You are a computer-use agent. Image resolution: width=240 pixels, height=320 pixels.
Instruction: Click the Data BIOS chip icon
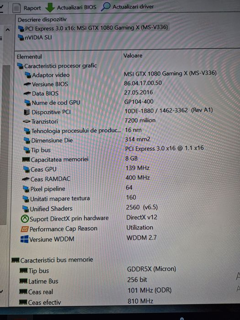coord(27,93)
